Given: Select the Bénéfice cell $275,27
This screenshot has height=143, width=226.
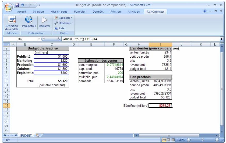Looking at the screenshot, I should pos(160,106).
